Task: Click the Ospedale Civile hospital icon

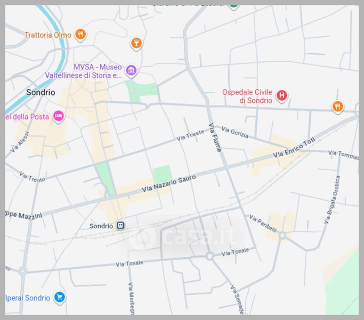Action: point(282,96)
